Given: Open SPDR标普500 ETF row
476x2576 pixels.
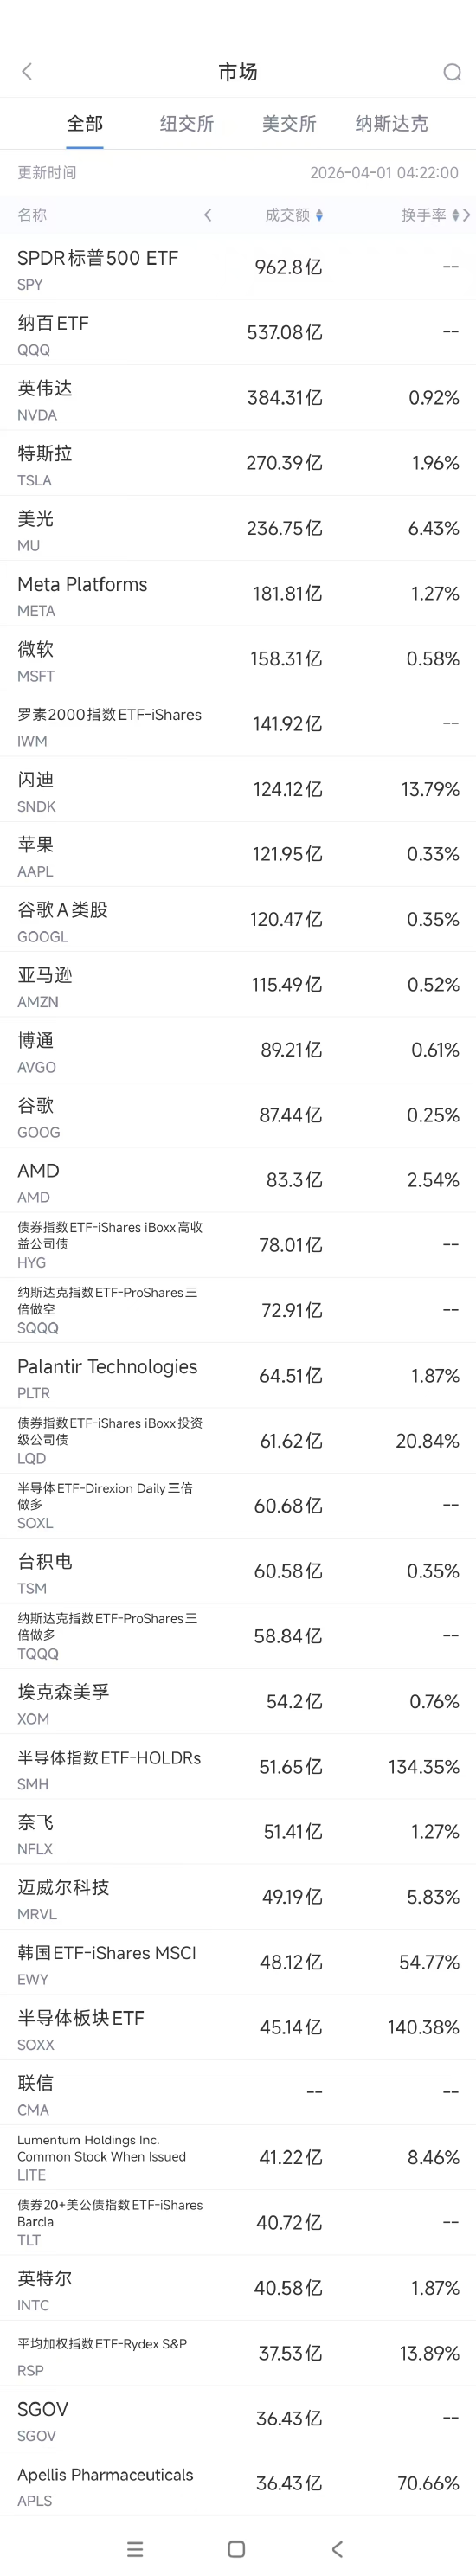Looking at the screenshot, I should [x=238, y=268].
